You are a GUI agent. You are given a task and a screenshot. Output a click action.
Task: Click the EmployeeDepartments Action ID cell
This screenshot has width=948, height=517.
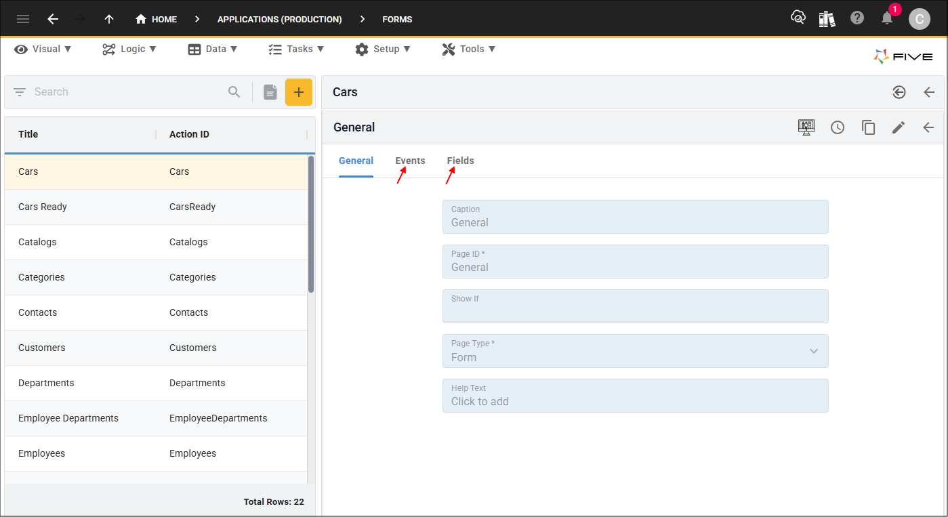(x=218, y=418)
